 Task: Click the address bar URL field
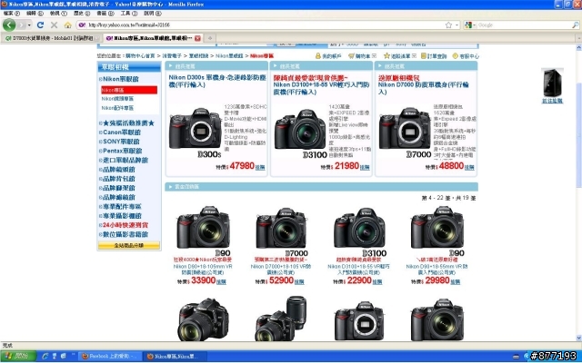point(266,25)
